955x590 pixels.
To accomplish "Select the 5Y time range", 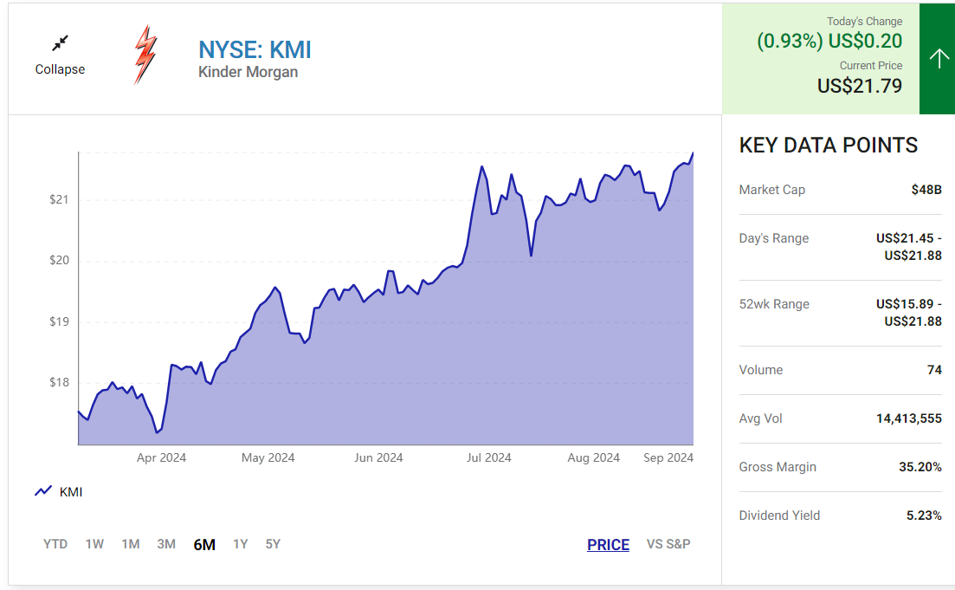I will tap(273, 544).
